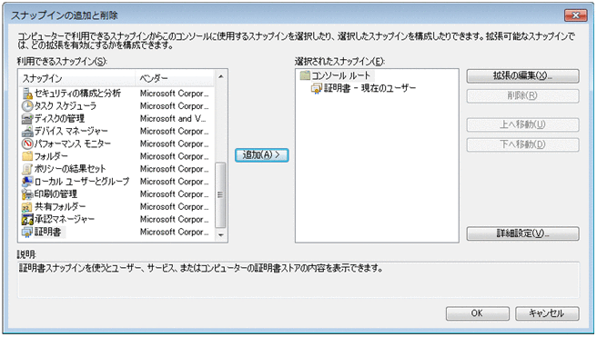Click Microsoft and V... vendor cell
The height and width of the screenshot is (337, 597).
173,118
